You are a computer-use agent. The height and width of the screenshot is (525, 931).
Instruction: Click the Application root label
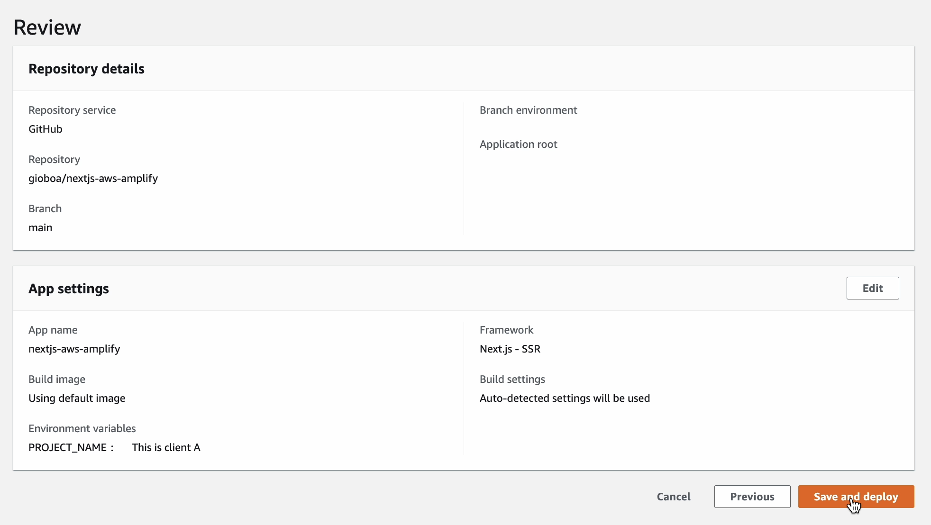pos(518,144)
